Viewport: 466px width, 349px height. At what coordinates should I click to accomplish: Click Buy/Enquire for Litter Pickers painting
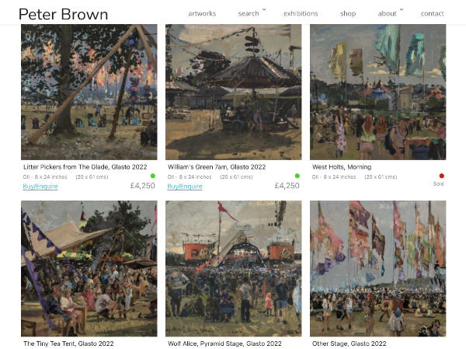coord(40,187)
